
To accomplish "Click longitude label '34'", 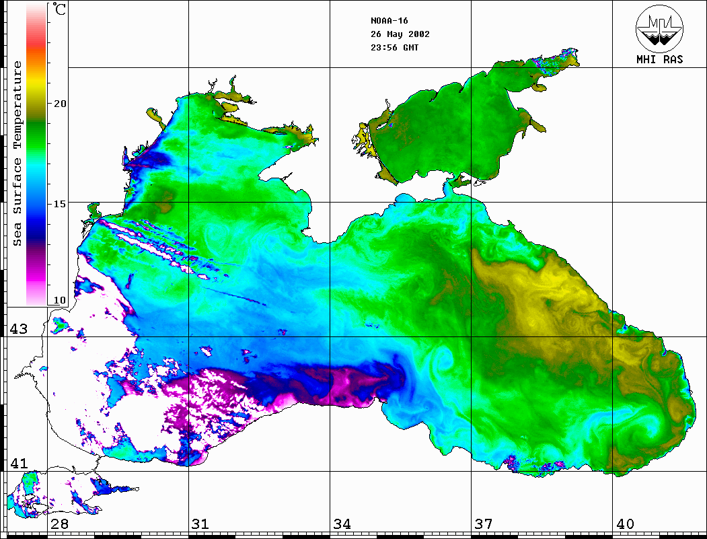I will pos(342,524).
